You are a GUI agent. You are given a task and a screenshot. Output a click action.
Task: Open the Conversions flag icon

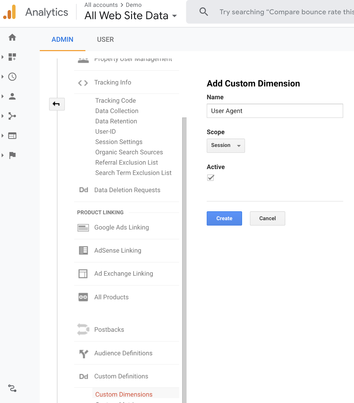pos(12,155)
